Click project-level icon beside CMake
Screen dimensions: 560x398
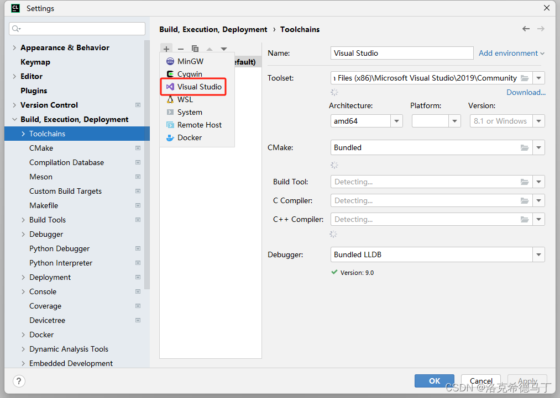(138, 148)
